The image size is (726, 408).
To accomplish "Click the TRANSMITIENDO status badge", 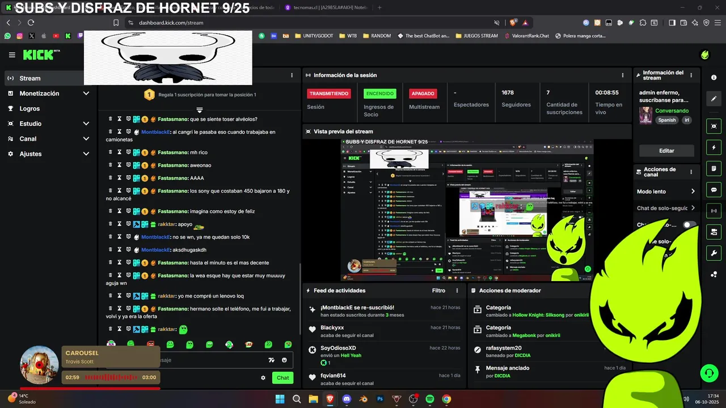I will (329, 93).
